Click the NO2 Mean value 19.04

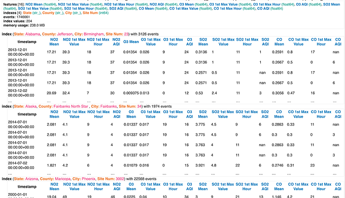51,196
